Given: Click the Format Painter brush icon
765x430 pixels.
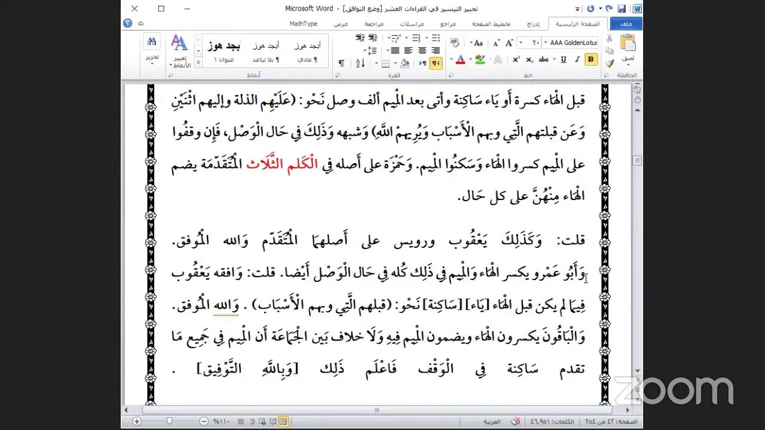Looking at the screenshot, I should (609, 63).
